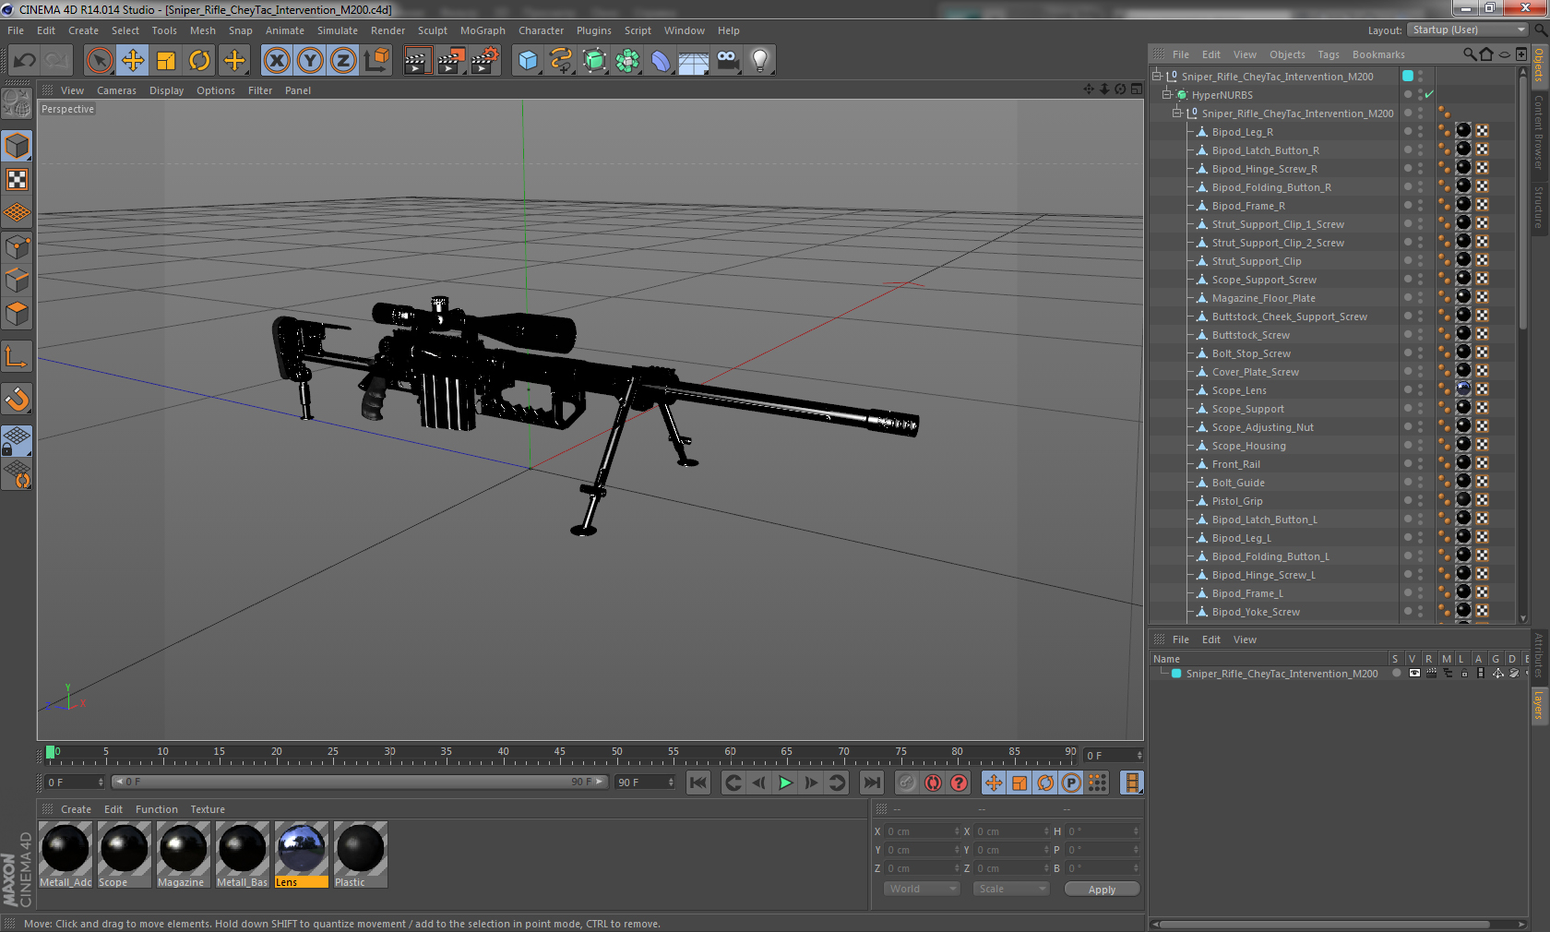
Task: Open the Layout Startup dropdown
Action: coord(1469,30)
